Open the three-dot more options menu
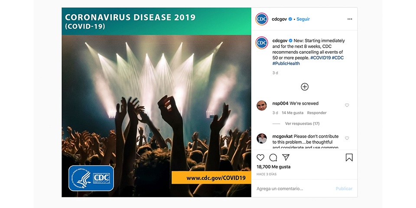Screen dimensions: 416x208 click(350, 19)
